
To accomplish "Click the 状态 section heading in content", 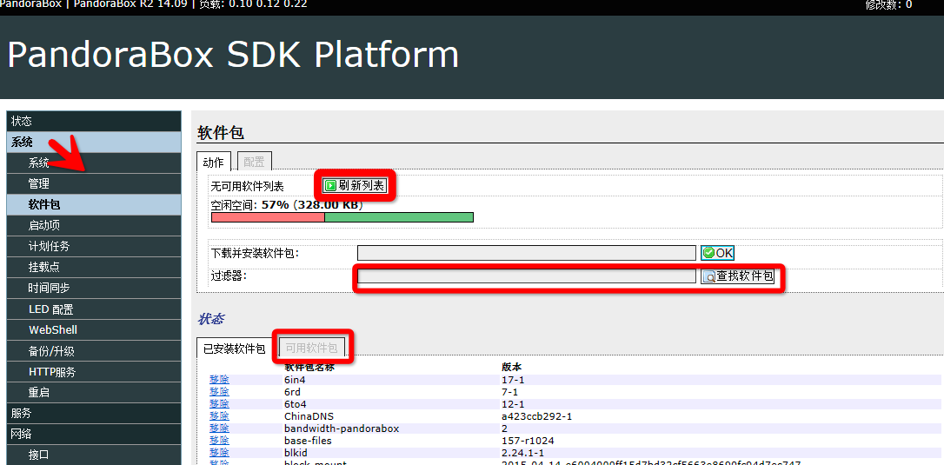I will tap(211, 319).
